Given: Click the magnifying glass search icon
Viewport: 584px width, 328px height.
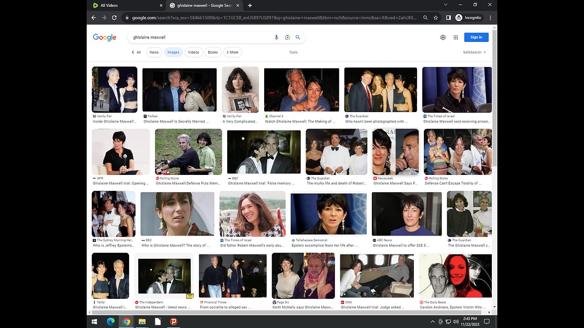Looking at the screenshot, I should 298,37.
